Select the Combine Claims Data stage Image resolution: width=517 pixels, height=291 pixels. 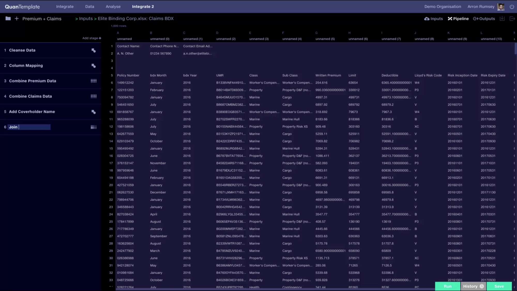[x=50, y=96]
